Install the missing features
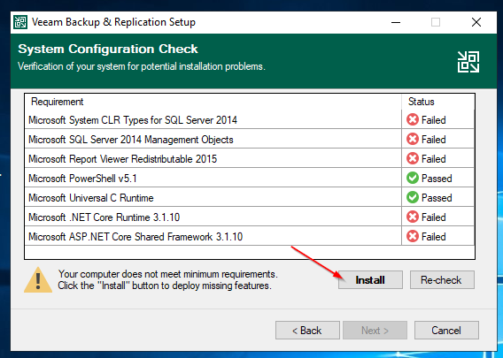The height and width of the screenshot is (358, 503). tap(370, 280)
